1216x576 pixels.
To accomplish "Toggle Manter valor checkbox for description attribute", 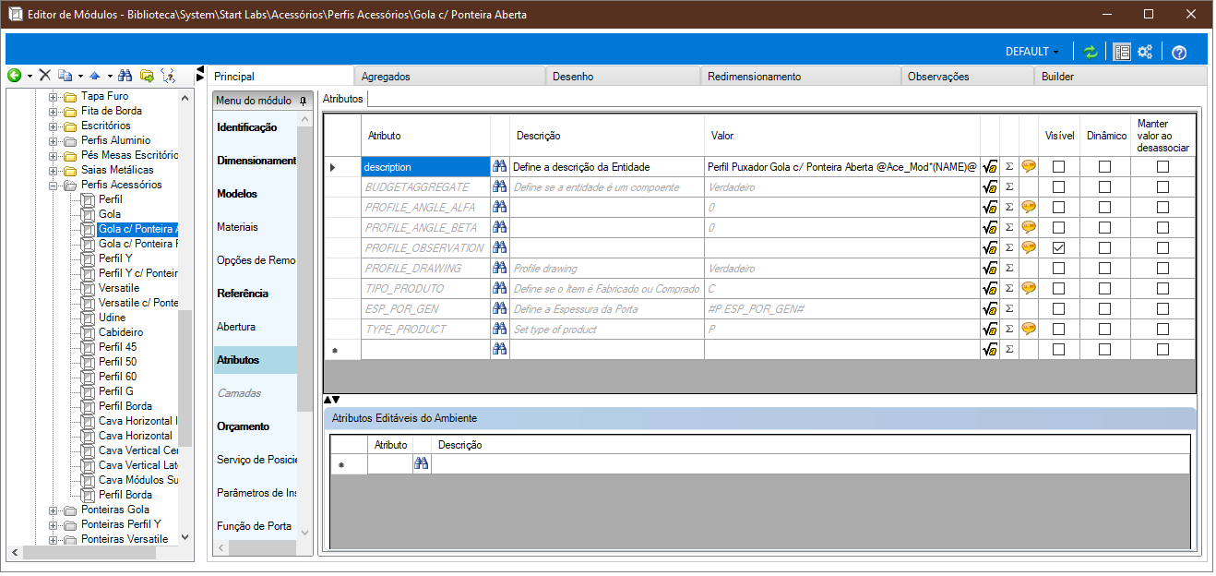I will click(1162, 167).
